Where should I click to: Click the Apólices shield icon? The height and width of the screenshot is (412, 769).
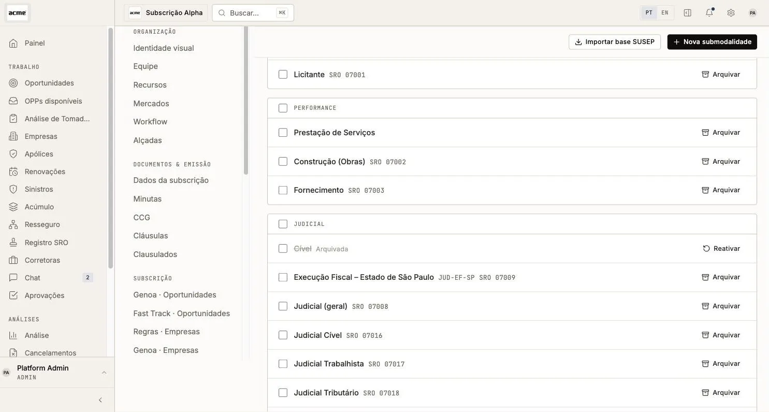tap(14, 154)
